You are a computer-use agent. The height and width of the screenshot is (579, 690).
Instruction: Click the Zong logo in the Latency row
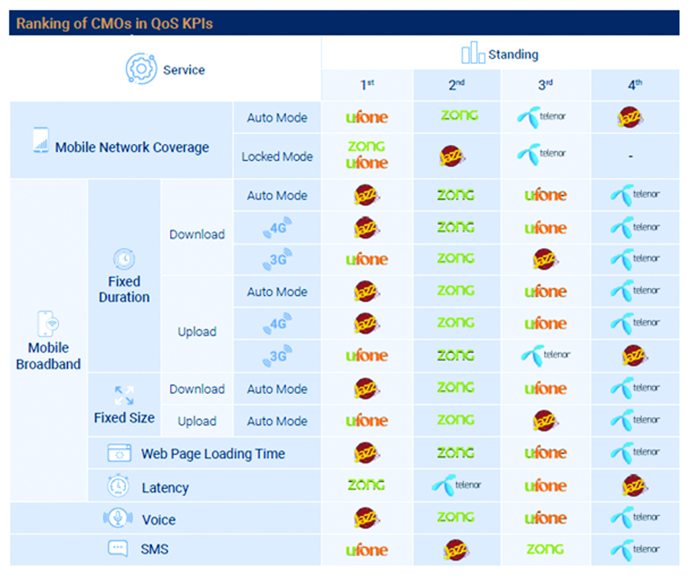pyautogui.click(x=366, y=484)
